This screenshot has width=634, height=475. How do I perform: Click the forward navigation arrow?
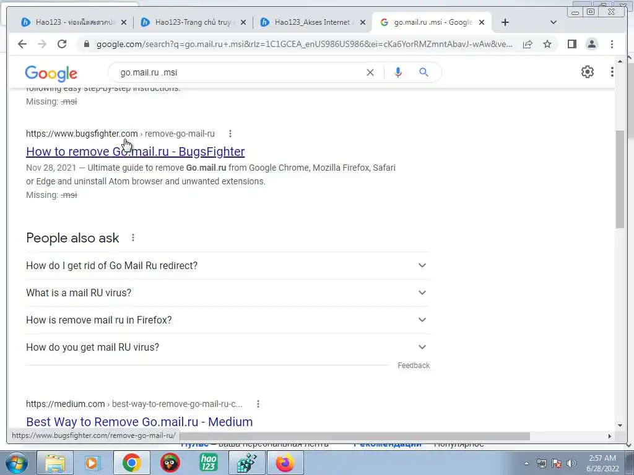pyautogui.click(x=42, y=44)
